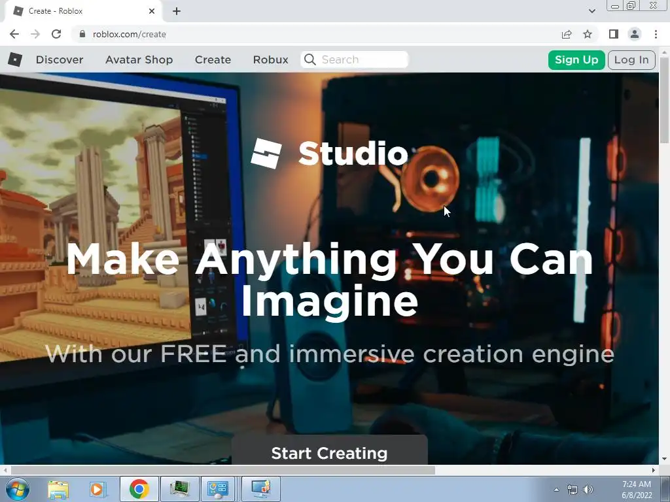670x502 pixels.
Task: Open File Explorer from the taskbar
Action: tap(58, 489)
